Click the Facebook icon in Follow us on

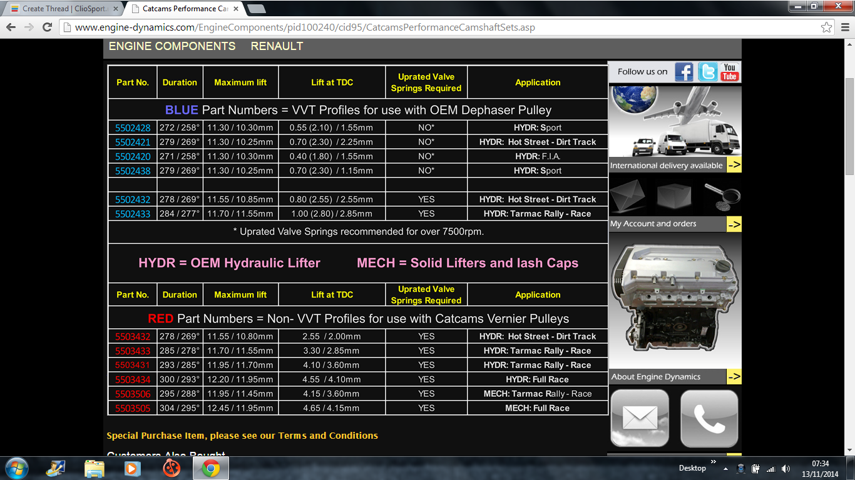[x=684, y=72]
